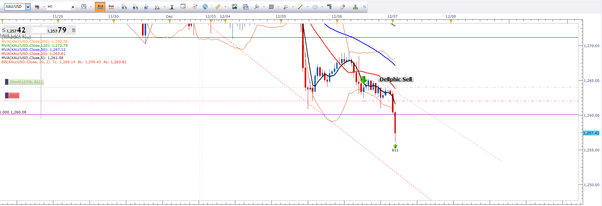Click the red Stop order label
Screen dimensions: 602x206
coord(14,95)
